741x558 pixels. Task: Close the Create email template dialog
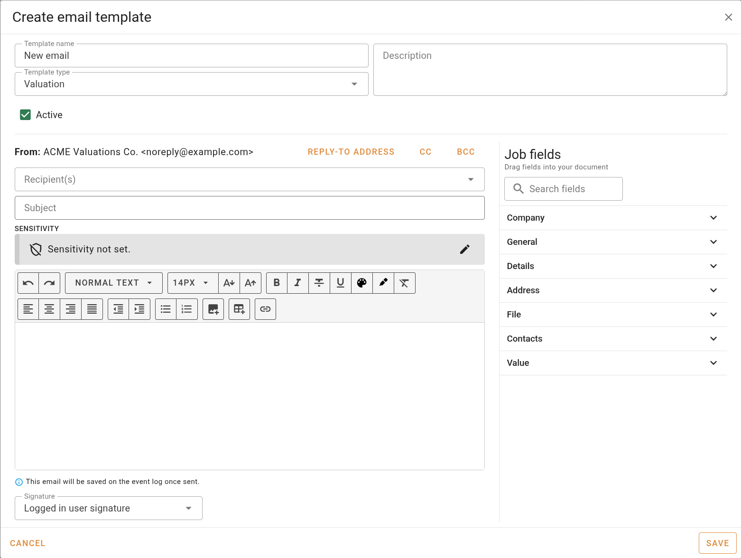point(729,17)
